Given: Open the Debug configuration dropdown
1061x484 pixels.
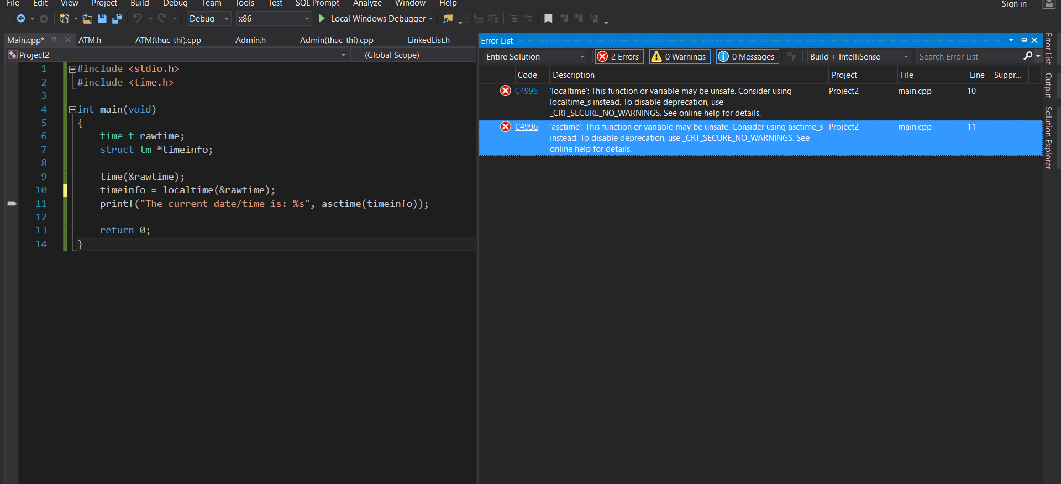Looking at the screenshot, I should (x=209, y=19).
